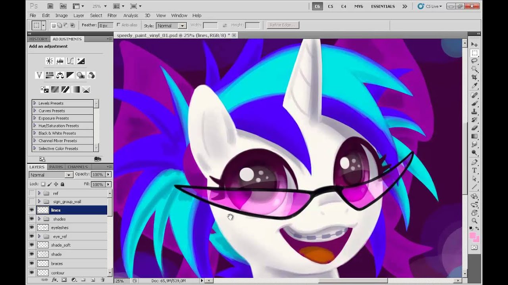
Task: Open the Fill slider arrow
Action: click(x=108, y=184)
